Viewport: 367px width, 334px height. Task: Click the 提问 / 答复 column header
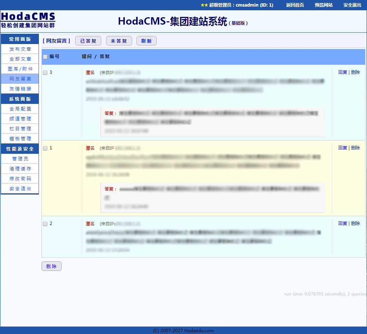point(95,57)
